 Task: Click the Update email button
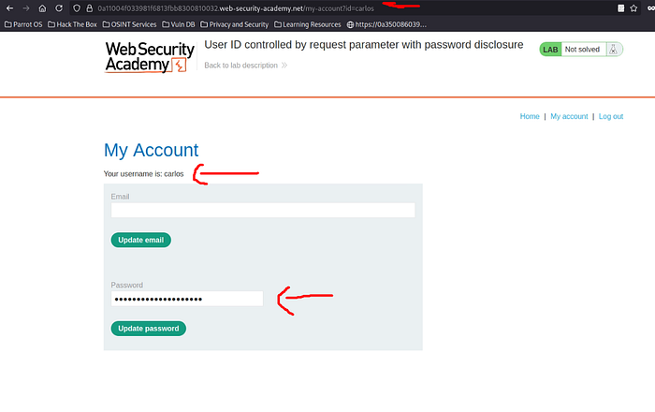[140, 240]
